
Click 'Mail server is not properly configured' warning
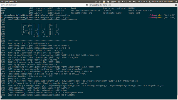[45, 69]
